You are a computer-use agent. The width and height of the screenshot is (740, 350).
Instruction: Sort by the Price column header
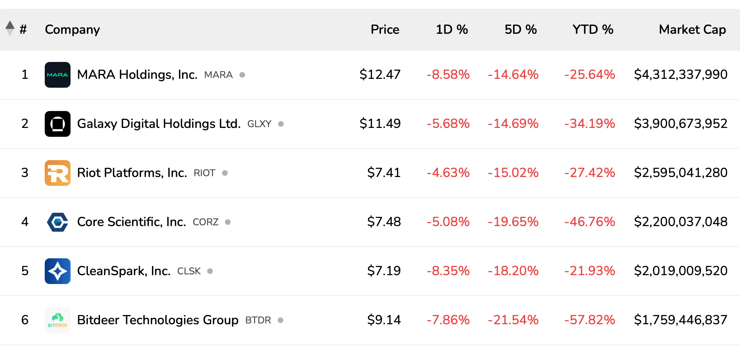pyautogui.click(x=385, y=29)
